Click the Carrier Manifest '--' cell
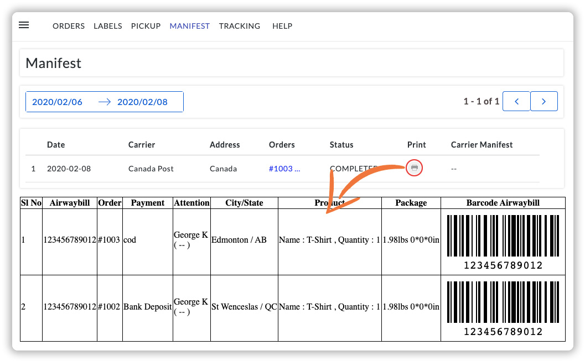 point(454,169)
